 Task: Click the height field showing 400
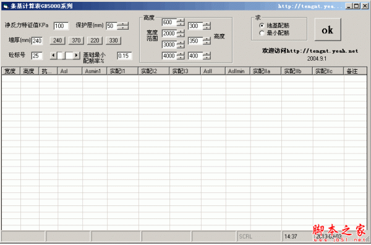coord(195,56)
